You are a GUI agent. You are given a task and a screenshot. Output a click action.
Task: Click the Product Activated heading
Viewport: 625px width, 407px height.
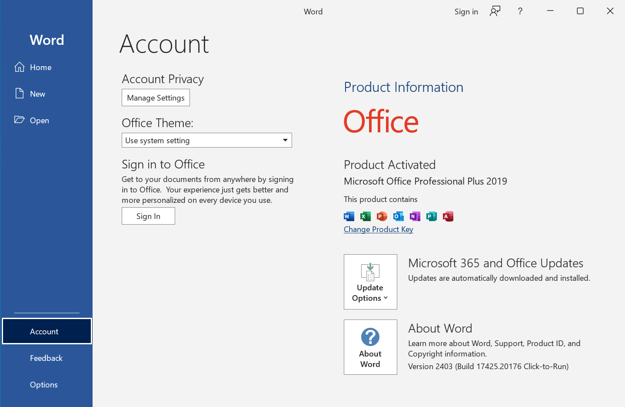[390, 165]
